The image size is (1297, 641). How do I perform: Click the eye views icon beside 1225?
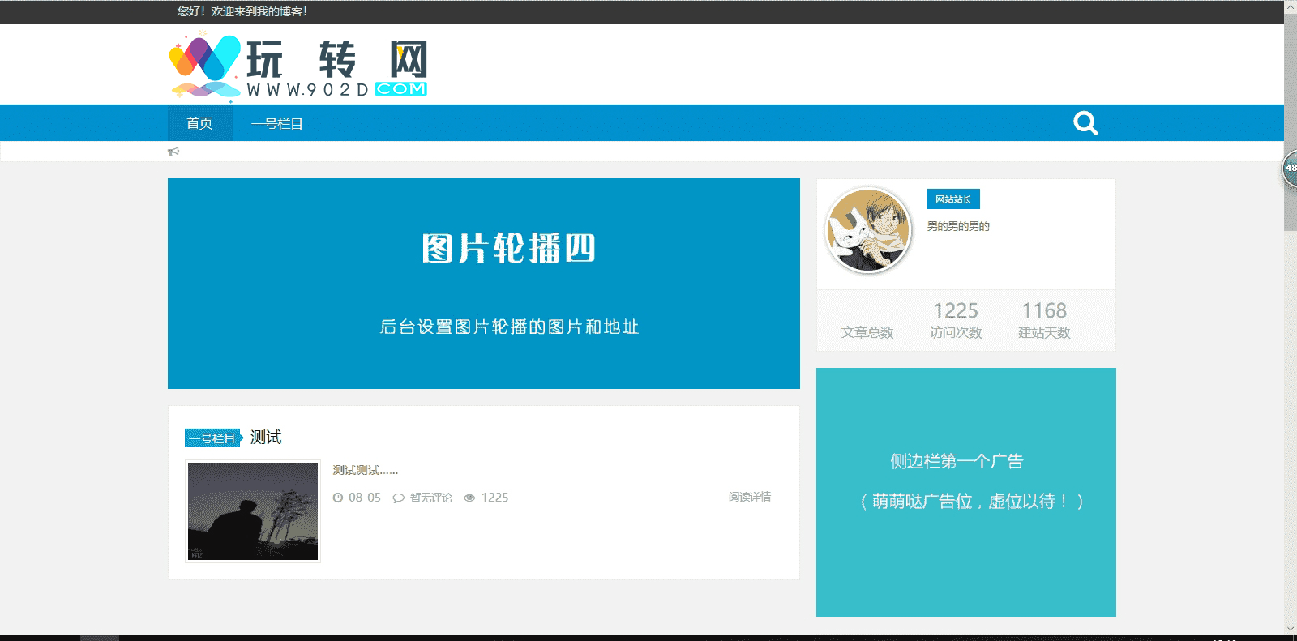(x=469, y=498)
